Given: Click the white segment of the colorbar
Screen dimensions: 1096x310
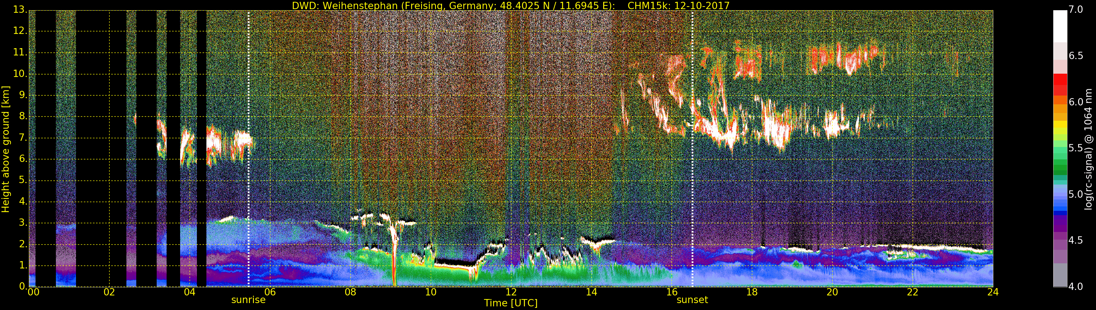Looking at the screenshot, I should click(1060, 26).
